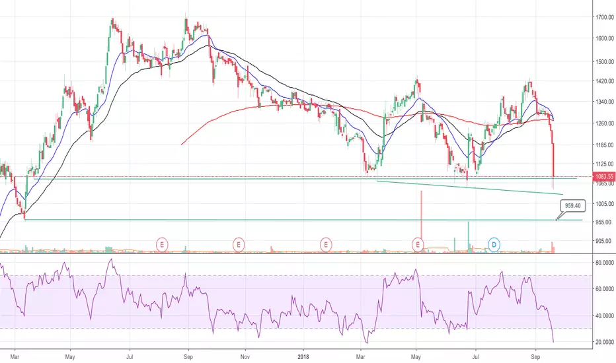The height and width of the screenshot is (363, 616).
Task: Click the 1125.00 price axis label
Action: (x=605, y=164)
